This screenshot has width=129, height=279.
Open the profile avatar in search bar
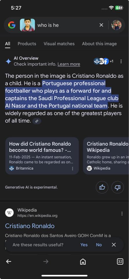(x=117, y=25)
